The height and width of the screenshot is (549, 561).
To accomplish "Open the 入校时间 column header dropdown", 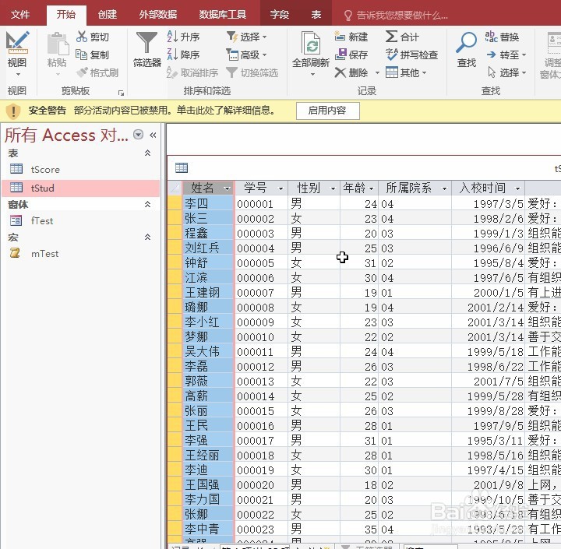I will (x=517, y=188).
